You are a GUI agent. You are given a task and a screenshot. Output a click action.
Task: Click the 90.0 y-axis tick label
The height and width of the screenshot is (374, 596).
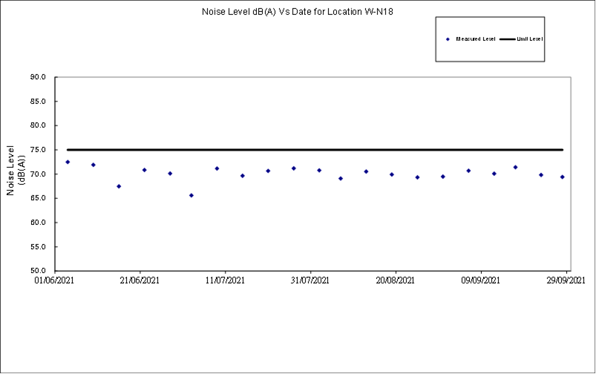pyautogui.click(x=38, y=77)
